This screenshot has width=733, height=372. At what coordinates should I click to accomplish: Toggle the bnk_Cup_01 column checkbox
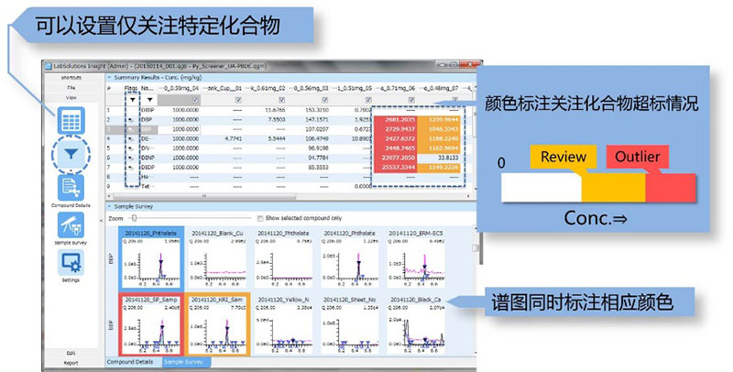pyautogui.click(x=238, y=99)
